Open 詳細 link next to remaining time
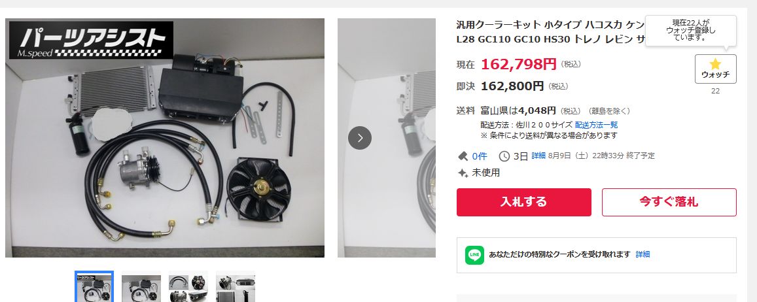757x302 pixels. tap(538, 156)
